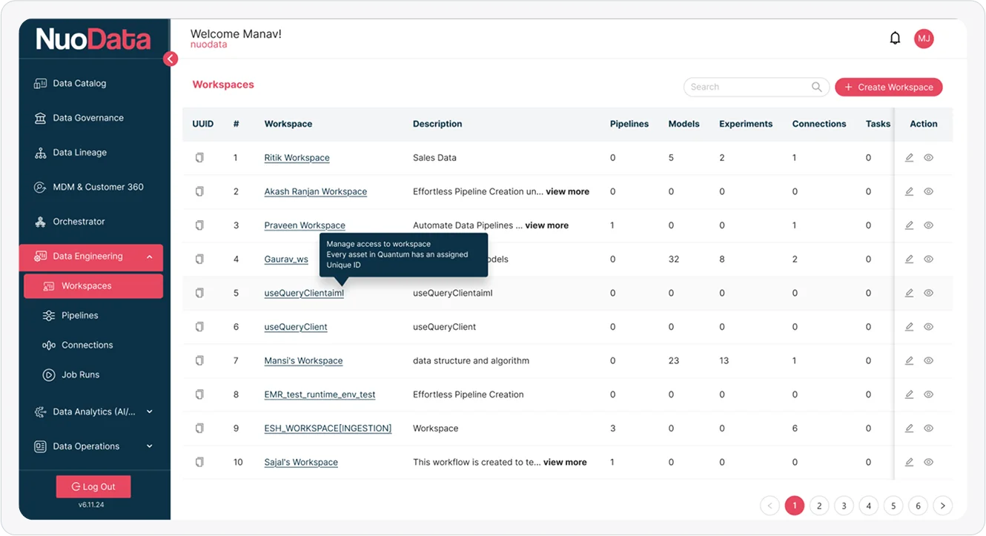Image resolution: width=986 pixels, height=536 pixels.
Task: Copy UUID for Ritik Workspace
Action: pyautogui.click(x=199, y=158)
